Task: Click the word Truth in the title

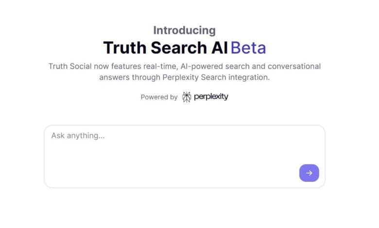Action: point(124,48)
